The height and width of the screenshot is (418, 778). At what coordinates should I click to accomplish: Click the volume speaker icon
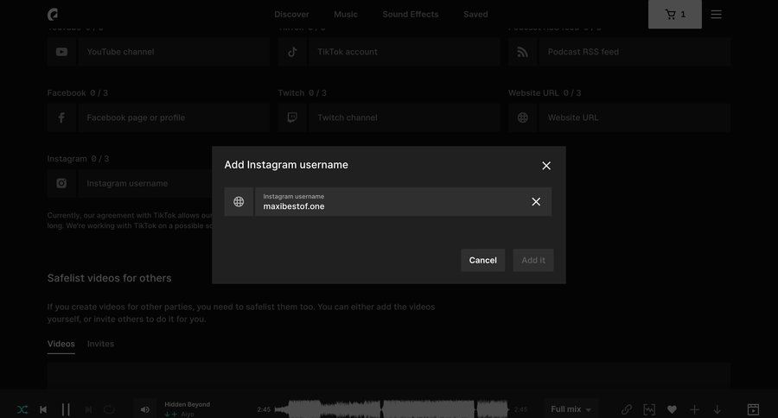click(x=145, y=409)
